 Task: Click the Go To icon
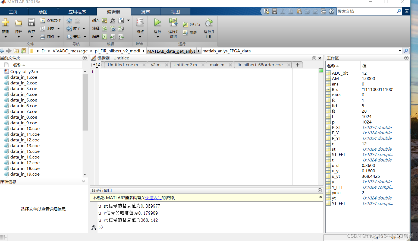69,28
